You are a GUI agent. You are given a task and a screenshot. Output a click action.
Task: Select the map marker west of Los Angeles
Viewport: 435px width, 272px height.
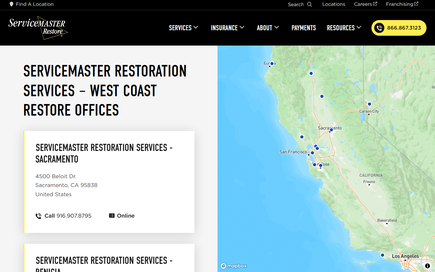point(382,255)
